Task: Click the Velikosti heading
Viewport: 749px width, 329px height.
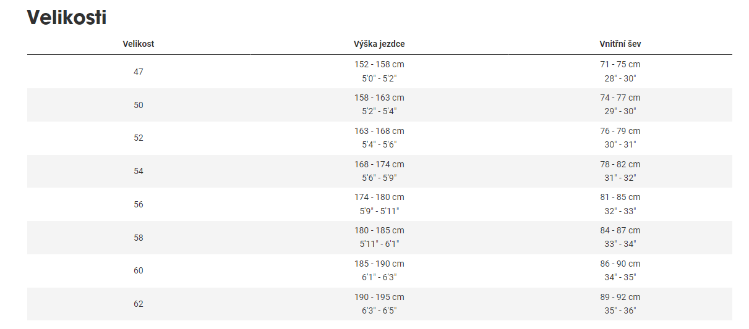Action: 67,18
